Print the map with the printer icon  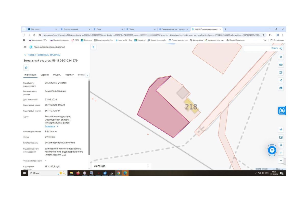click(x=281, y=88)
